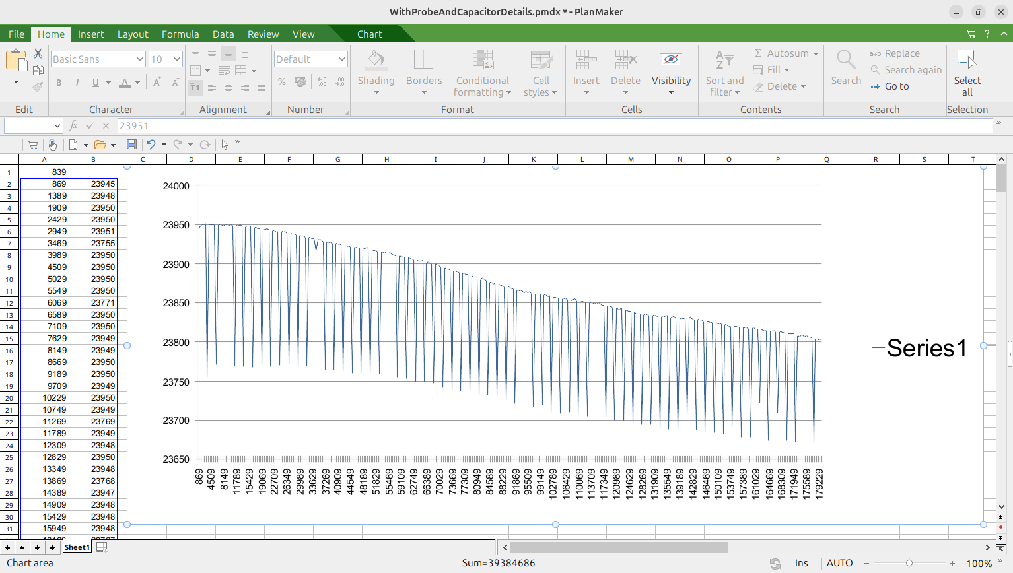
Task: Switch to the Insert ribbon tab
Action: point(90,34)
